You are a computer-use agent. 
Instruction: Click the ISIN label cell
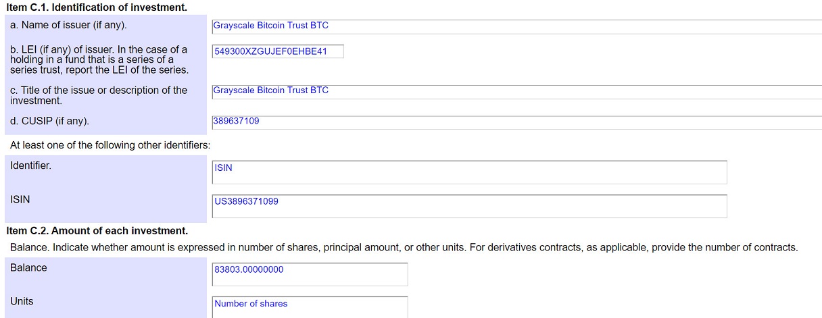[x=105, y=206]
